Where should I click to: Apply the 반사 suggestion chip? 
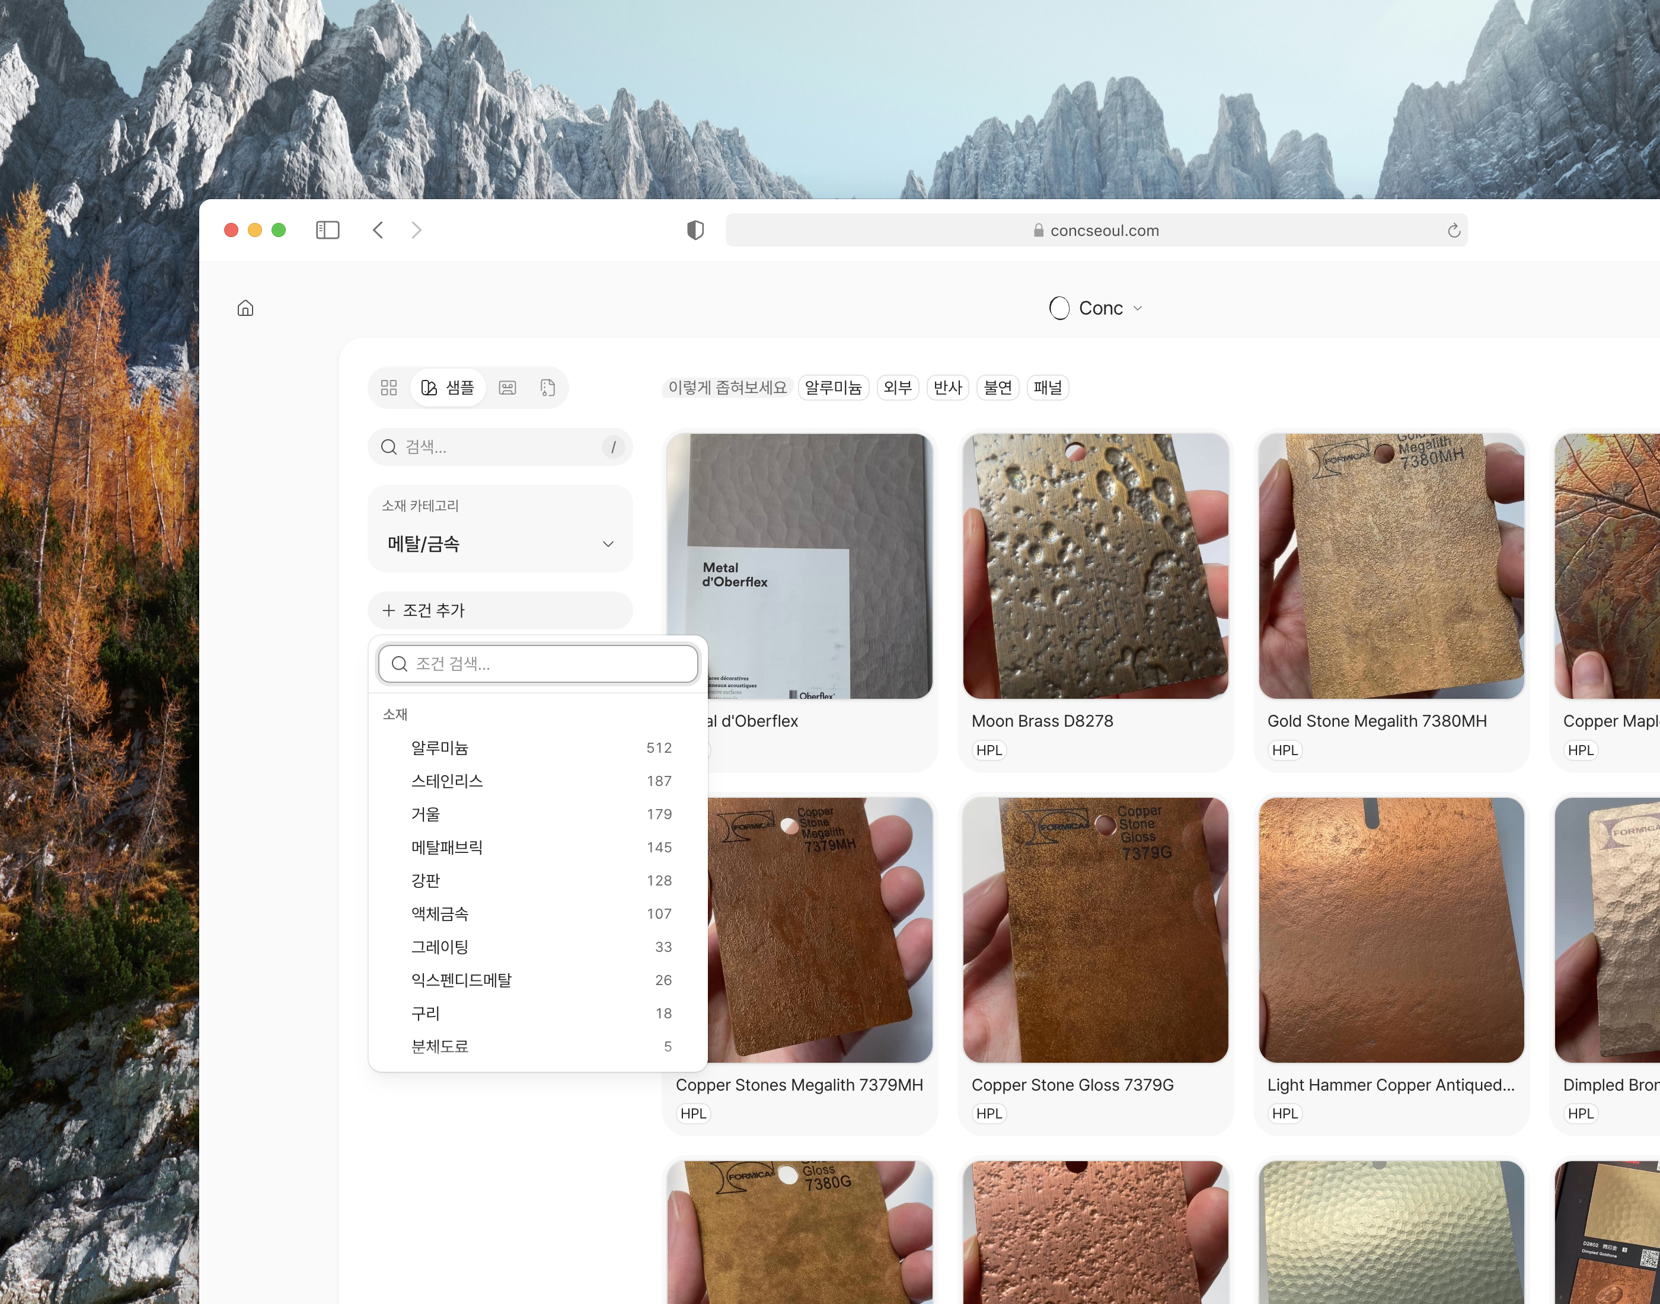pos(947,388)
